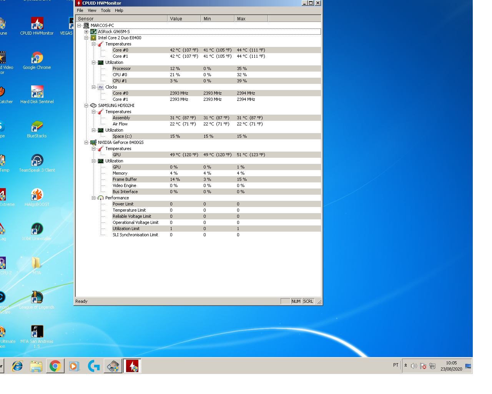Select the Frame Buffer row

(216, 179)
